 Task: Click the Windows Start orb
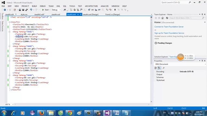click(x=4, y=113)
